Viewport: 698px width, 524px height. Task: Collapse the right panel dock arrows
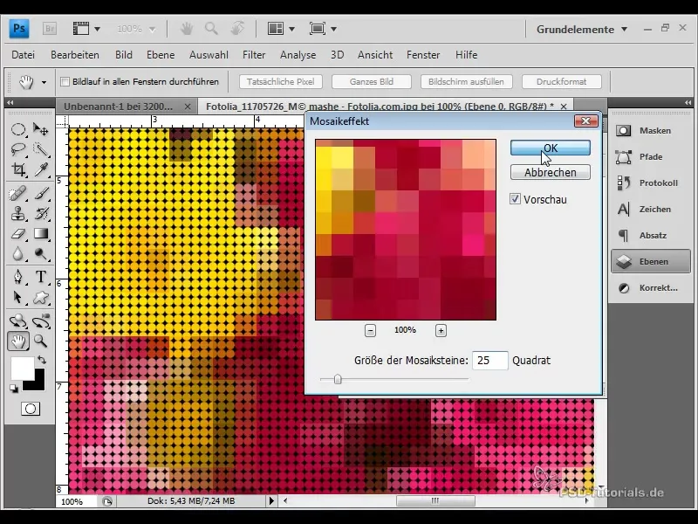(x=688, y=102)
